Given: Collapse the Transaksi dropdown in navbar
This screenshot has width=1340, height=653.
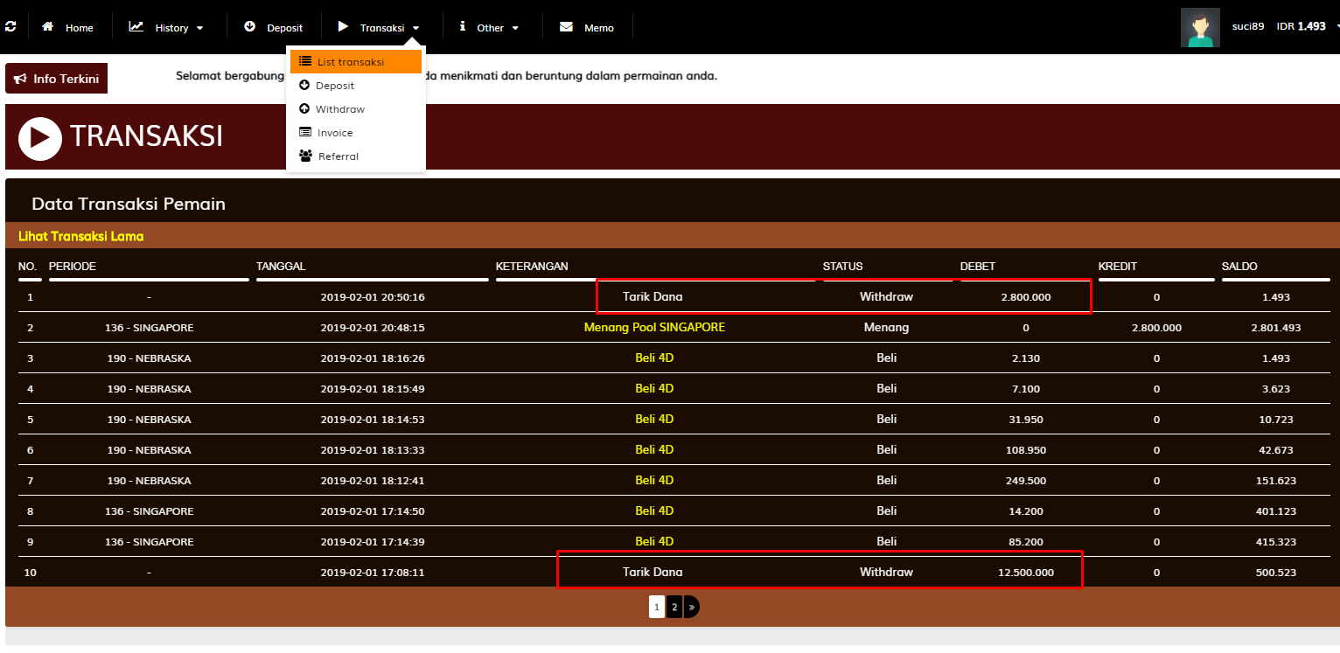Looking at the screenshot, I should 381,27.
